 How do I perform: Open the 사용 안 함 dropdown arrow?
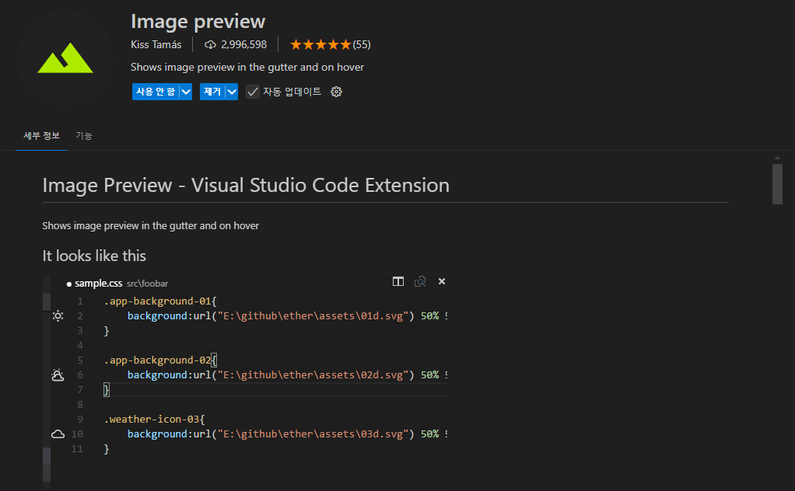tap(186, 92)
